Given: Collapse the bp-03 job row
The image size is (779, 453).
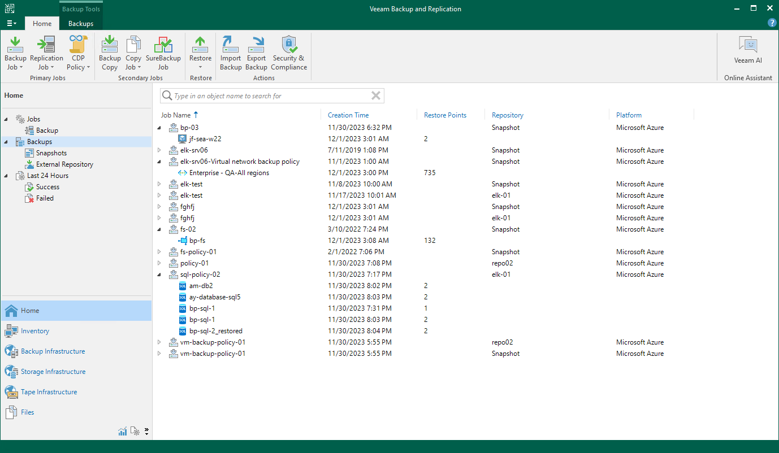Looking at the screenshot, I should (x=159, y=128).
